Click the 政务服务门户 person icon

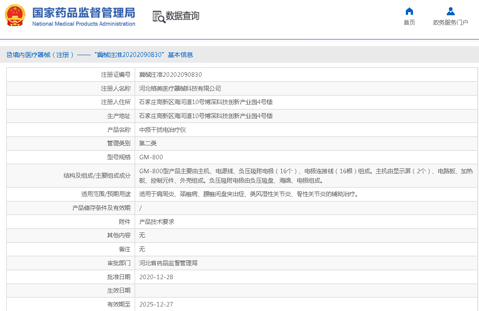tap(450, 12)
